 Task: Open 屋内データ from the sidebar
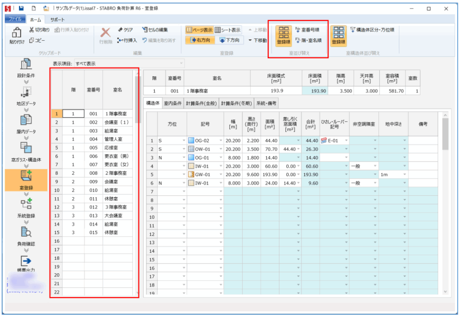[x=26, y=121]
